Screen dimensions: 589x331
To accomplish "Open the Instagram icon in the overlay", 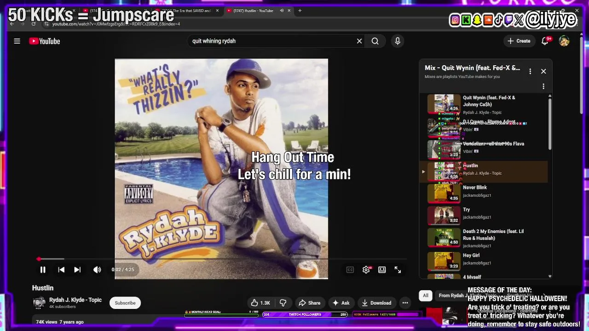I will tap(455, 20).
